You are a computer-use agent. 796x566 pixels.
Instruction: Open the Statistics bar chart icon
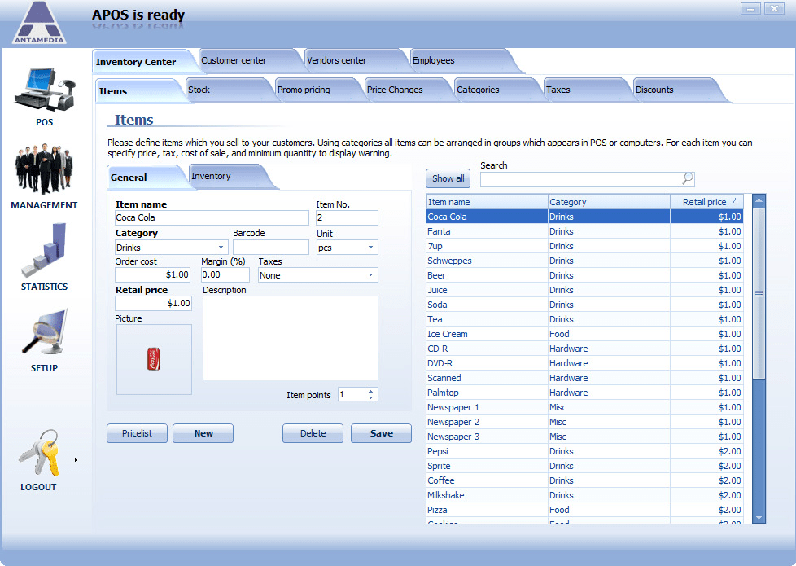pyautogui.click(x=44, y=249)
